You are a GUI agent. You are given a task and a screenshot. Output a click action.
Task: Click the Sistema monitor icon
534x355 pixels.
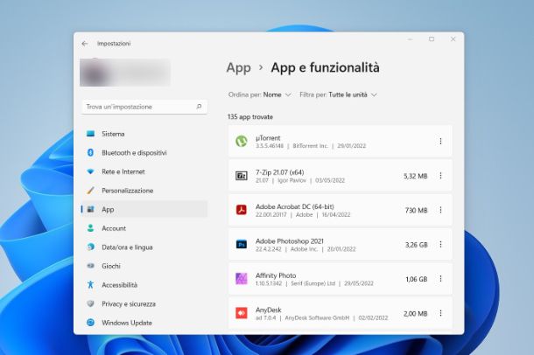pos(90,134)
